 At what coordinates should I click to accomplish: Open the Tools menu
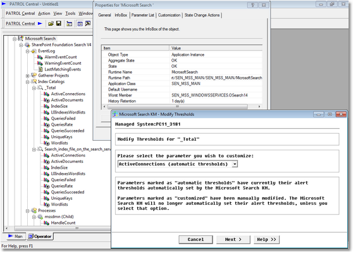coord(70,13)
